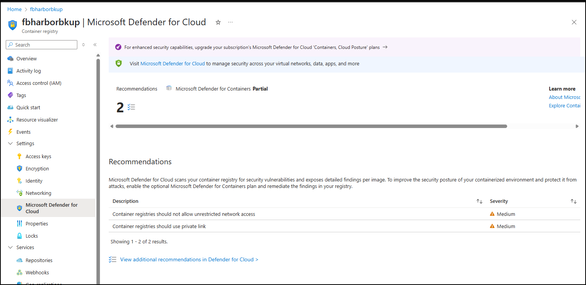The height and width of the screenshot is (285, 586).
Task: Click the green shield icon in info banner
Action: click(x=119, y=63)
